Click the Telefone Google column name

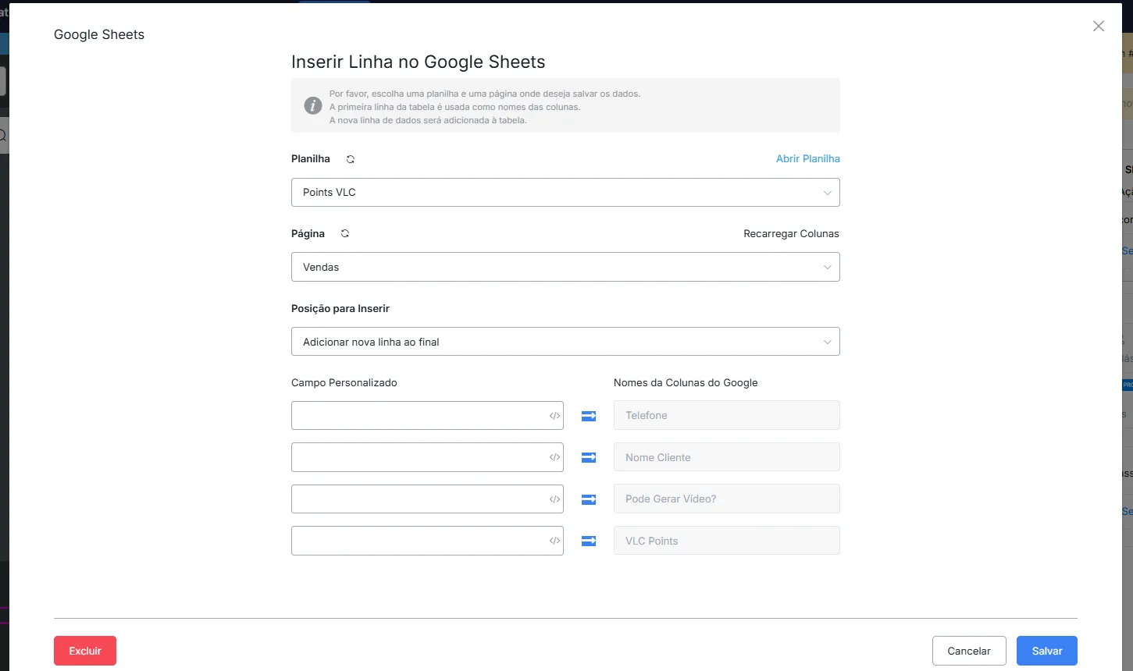pos(727,415)
